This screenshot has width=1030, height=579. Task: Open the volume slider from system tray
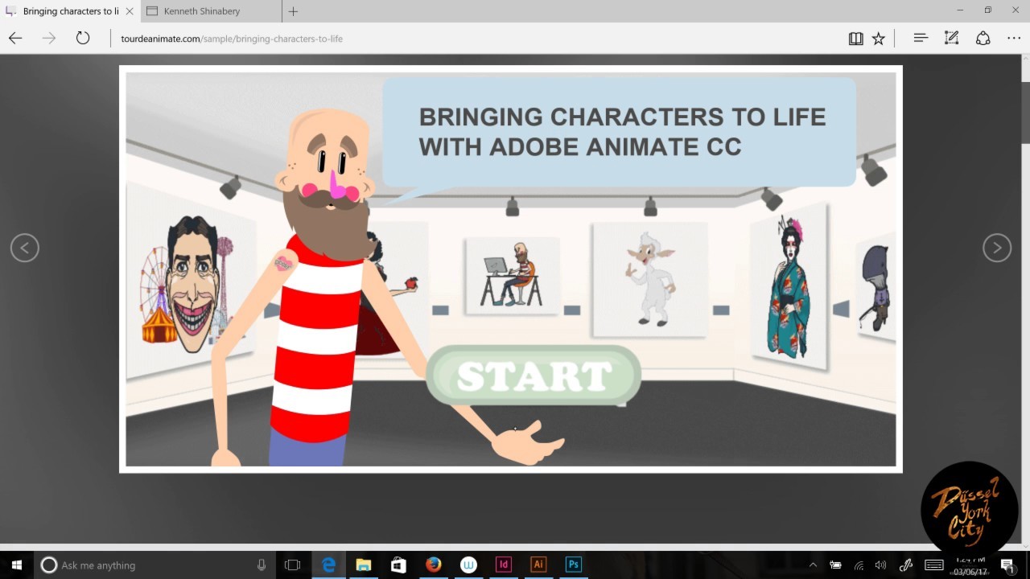880,565
